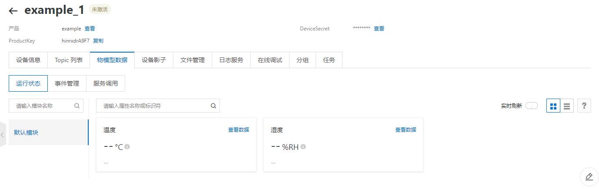Image resolution: width=599 pixels, height=189 pixels.
Task: Open the 文件管理 tab
Action: coord(193,60)
